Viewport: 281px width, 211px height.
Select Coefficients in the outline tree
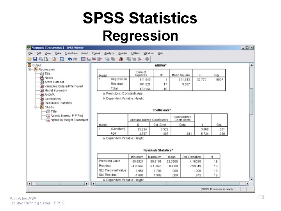(53, 99)
